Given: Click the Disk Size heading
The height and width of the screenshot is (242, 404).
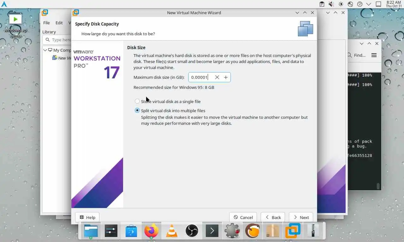Looking at the screenshot, I should [136, 48].
